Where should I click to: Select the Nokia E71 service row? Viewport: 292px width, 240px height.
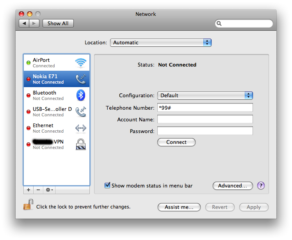pyautogui.click(x=57, y=79)
